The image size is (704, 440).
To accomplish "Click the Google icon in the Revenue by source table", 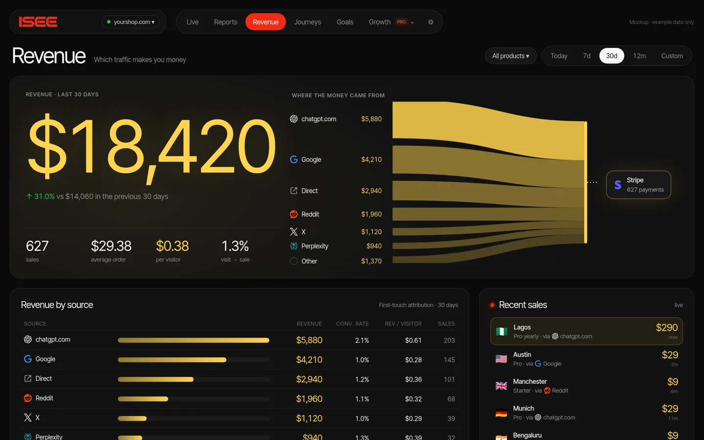I will pyautogui.click(x=28, y=359).
